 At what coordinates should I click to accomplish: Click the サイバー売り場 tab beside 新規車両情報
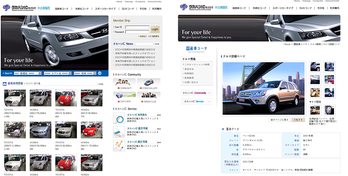[x=33, y=84]
